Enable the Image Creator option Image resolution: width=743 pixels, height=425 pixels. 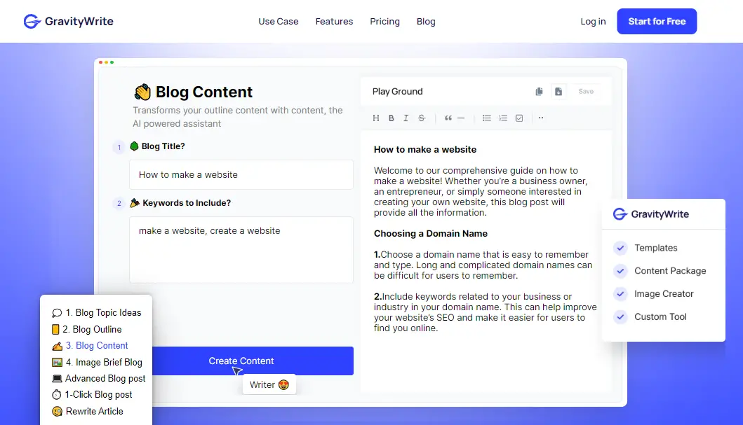click(620, 293)
